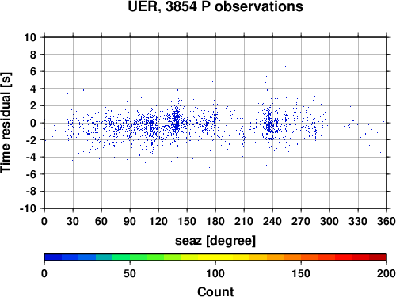
Task: Click the 'Count' colorbar label
Action: [215, 291]
